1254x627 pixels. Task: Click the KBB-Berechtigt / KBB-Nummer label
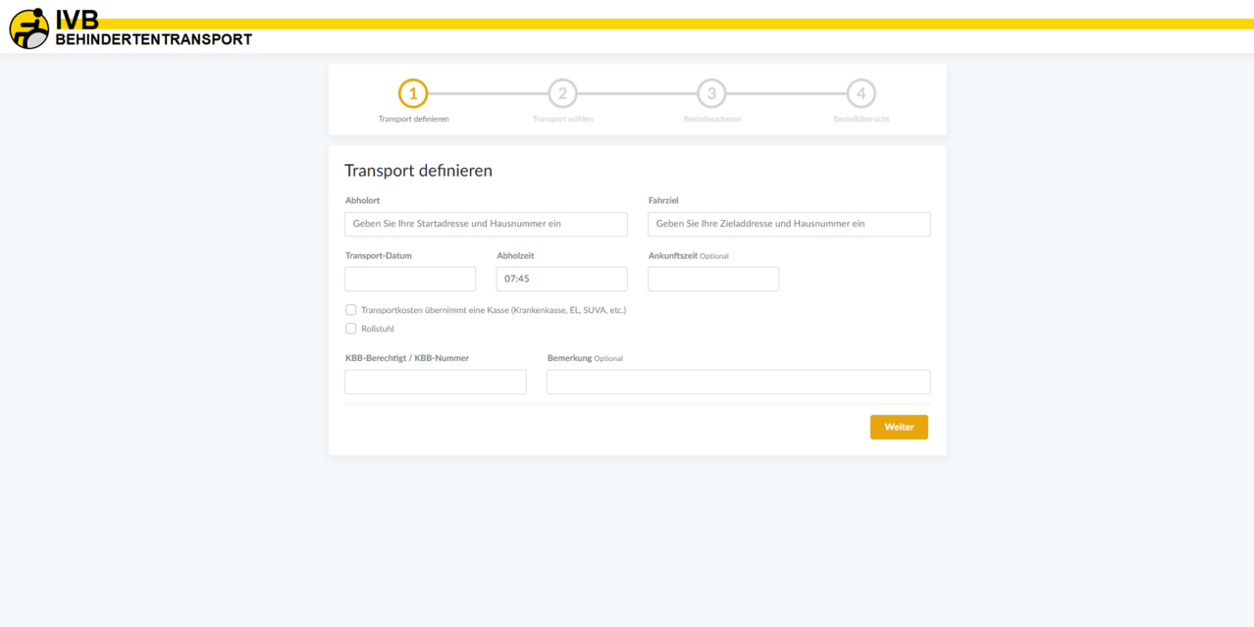407,358
